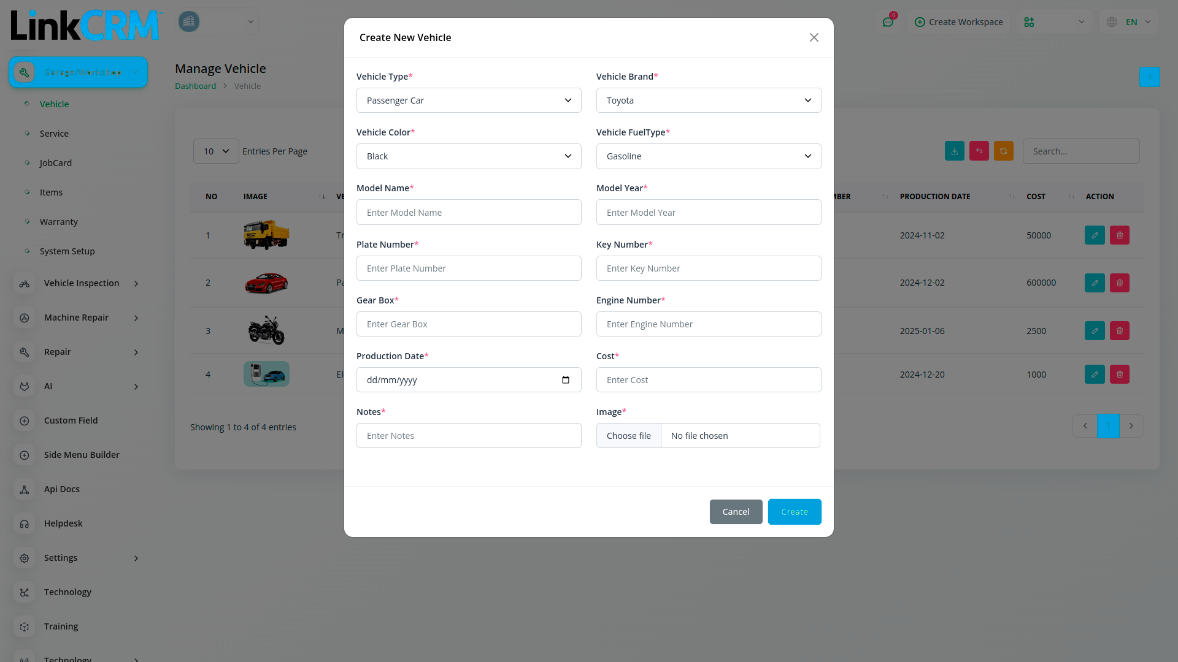The height and width of the screenshot is (662, 1178).
Task: Click the Create button
Action: (x=794, y=512)
